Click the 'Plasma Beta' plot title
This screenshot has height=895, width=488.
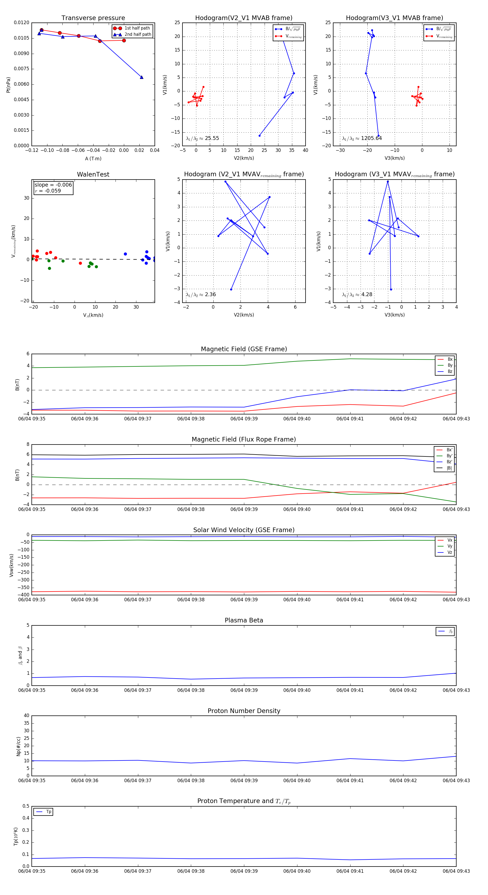(x=244, y=621)
